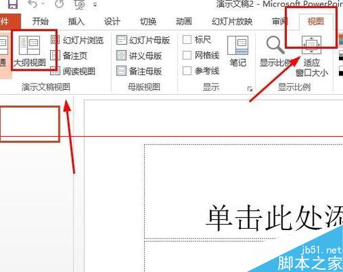Open 阅读视图 reading view
The image size is (343, 272).
click(73, 71)
